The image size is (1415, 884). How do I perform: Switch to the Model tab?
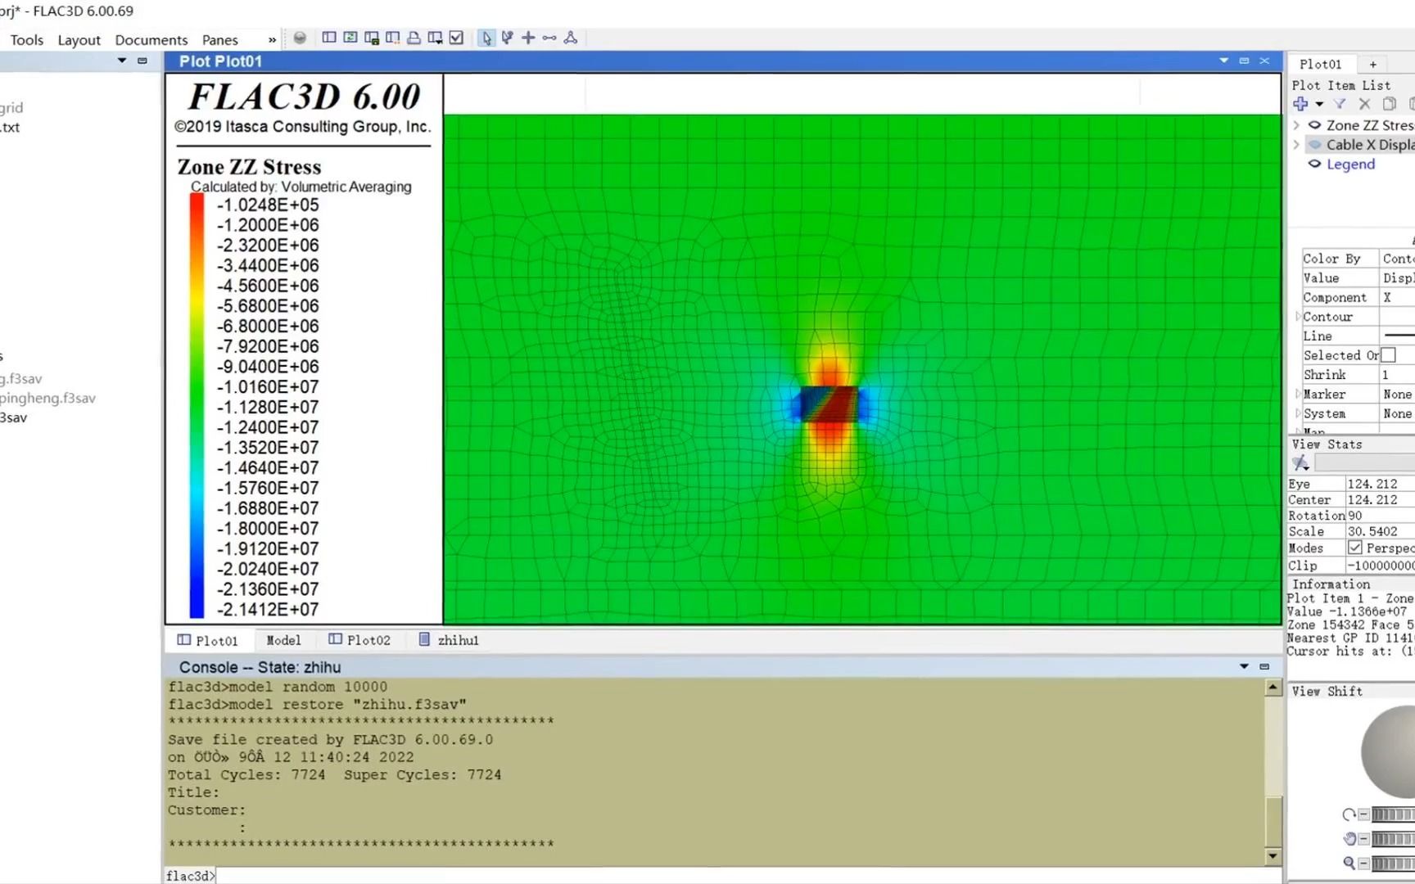[283, 640]
